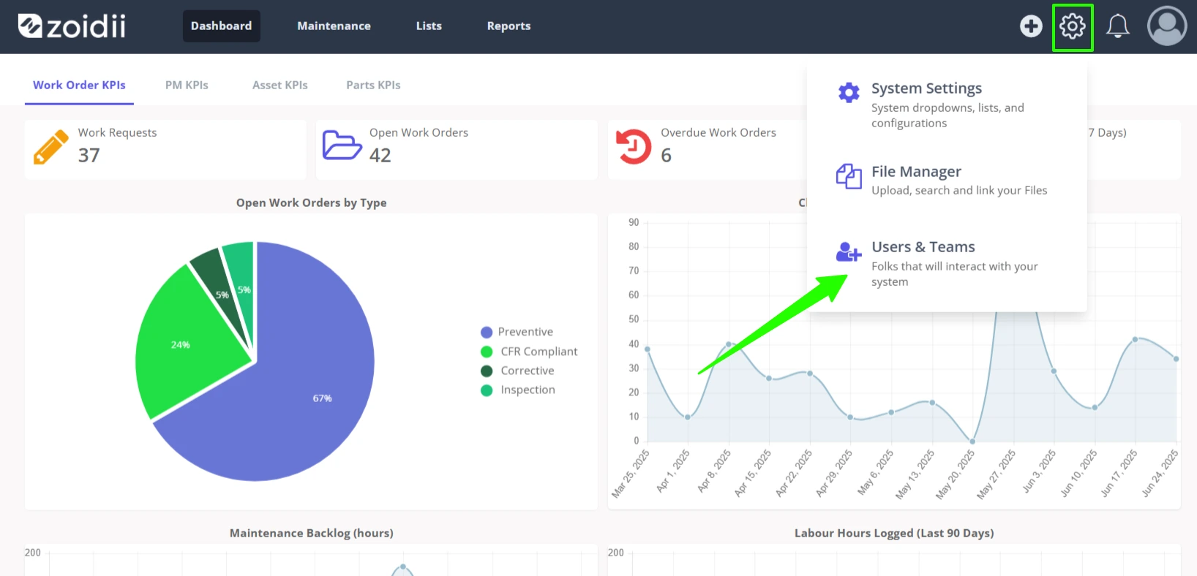The height and width of the screenshot is (576, 1197).
Task: Toggle Preventive legend color in pie chart
Action: [x=487, y=333]
